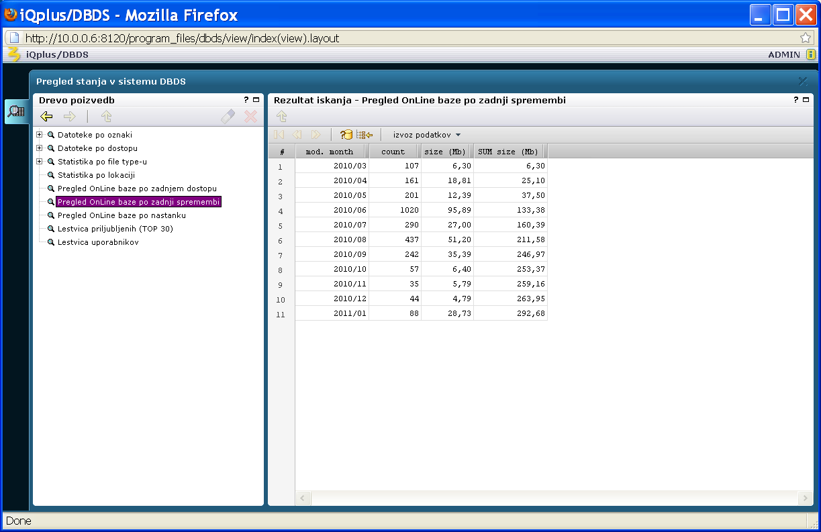Open Lestvica priljubljenih (TOP 30)
Screen dimensions: 821x532
pos(115,229)
